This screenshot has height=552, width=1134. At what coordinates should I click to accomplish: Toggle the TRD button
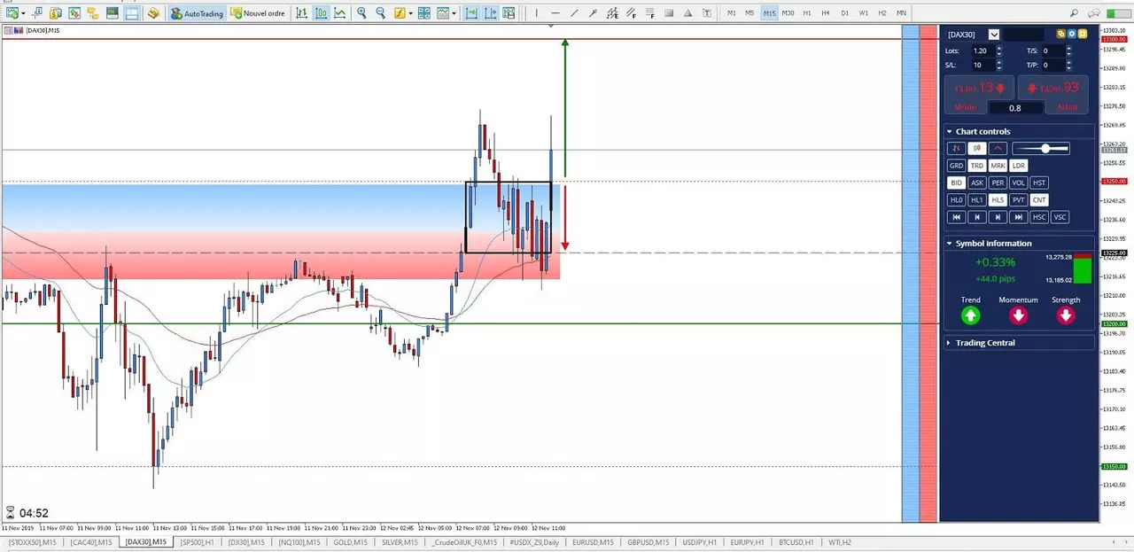(977, 166)
